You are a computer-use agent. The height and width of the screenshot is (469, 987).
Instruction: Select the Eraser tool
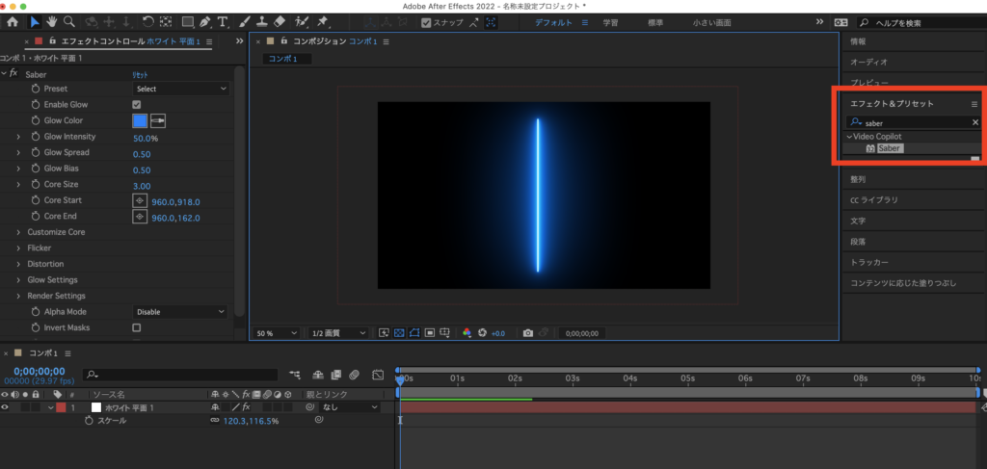click(x=280, y=21)
